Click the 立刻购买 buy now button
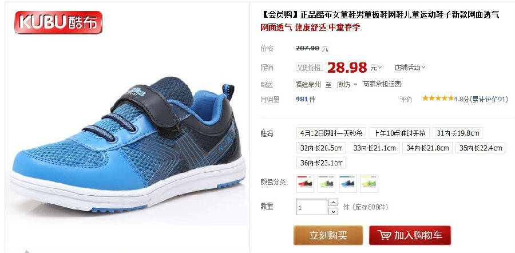This screenshot has height=253, width=515. coord(328,235)
